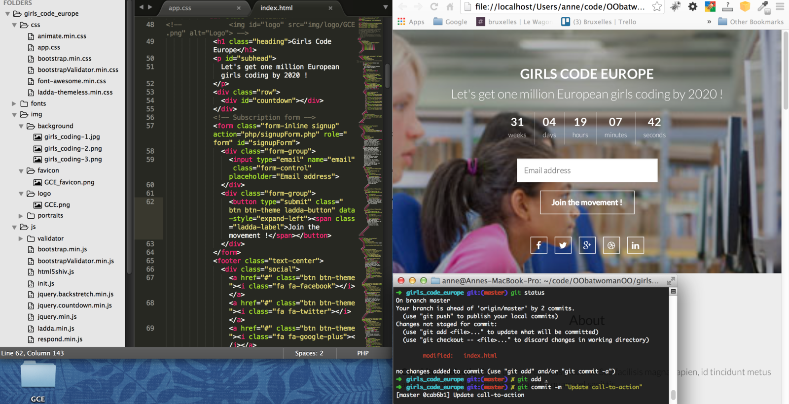Collapse the js folder
789x404 pixels.
click(14, 227)
